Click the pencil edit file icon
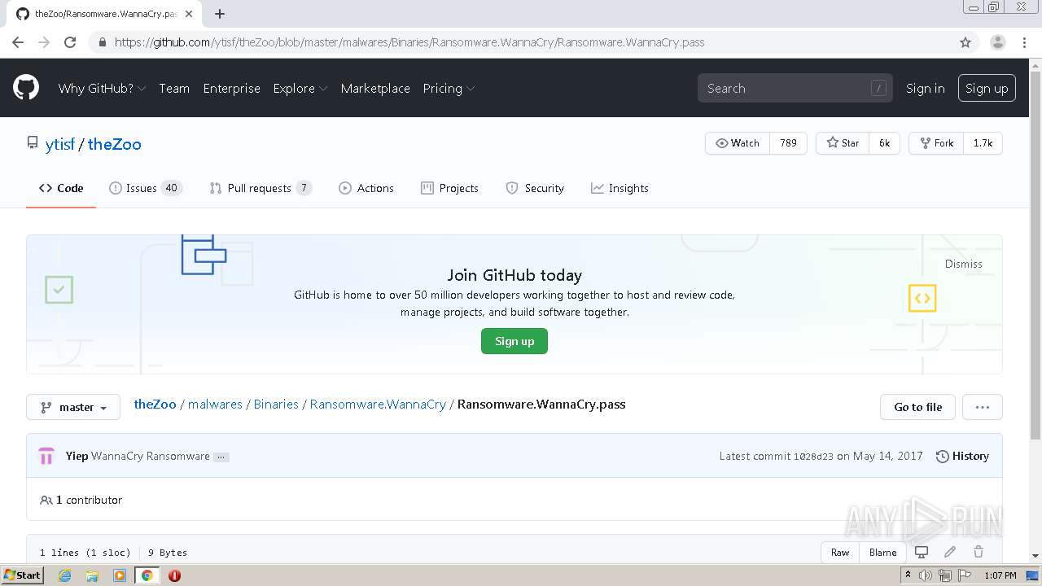Image resolution: width=1042 pixels, height=586 pixels. (x=950, y=552)
